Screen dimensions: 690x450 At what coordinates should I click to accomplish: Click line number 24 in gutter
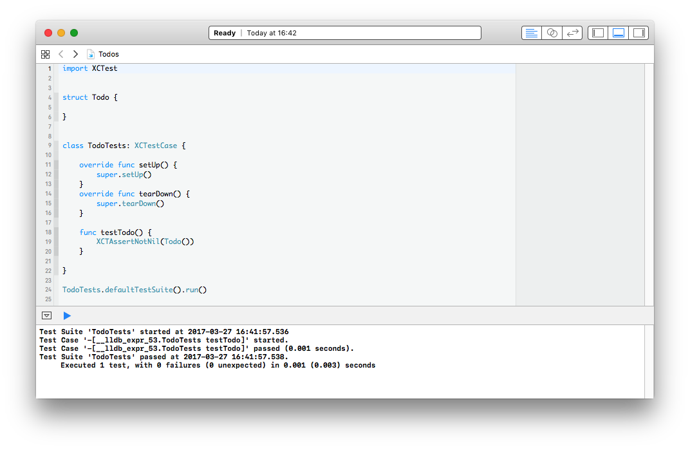click(x=48, y=290)
